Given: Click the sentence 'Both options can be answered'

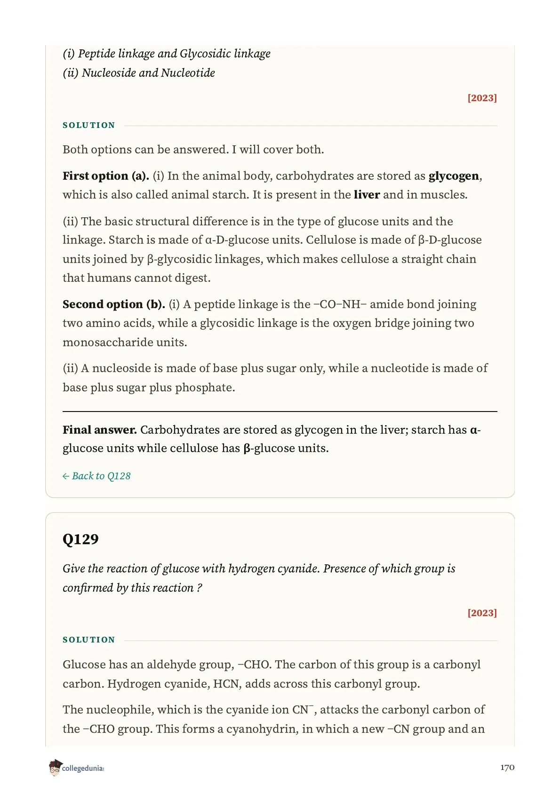Looking at the screenshot, I should coord(193,150).
